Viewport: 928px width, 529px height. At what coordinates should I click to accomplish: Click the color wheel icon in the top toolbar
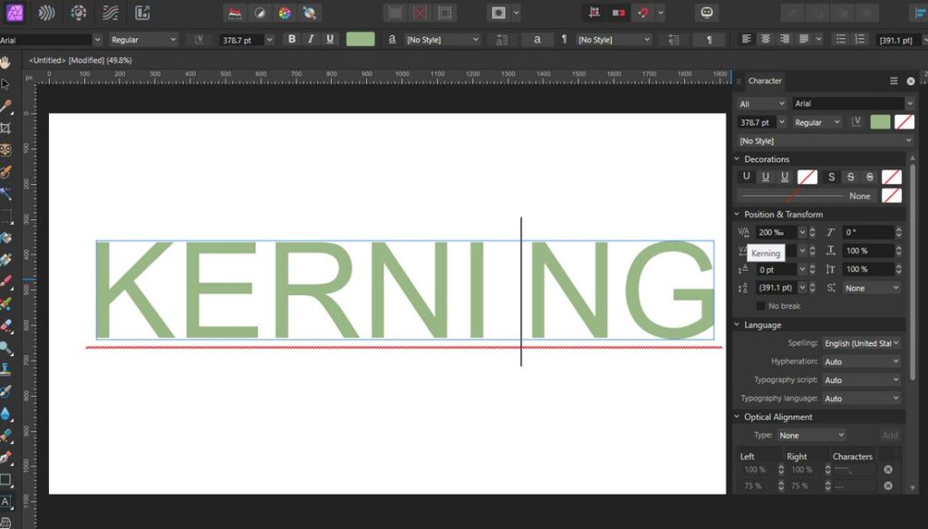click(x=283, y=14)
